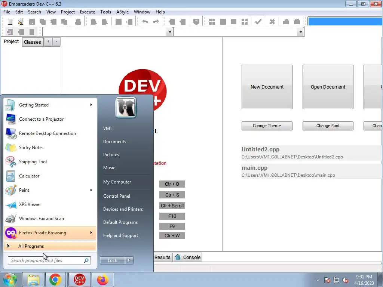Launch Connect to a Projector
Image resolution: width=383 pixels, height=287 pixels.
50,119
